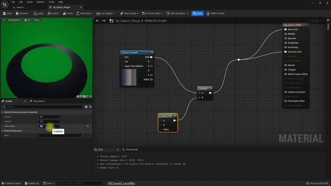The height and width of the screenshot is (186, 331).
Task: Click Texture Sample G output pin
Action: [151, 66]
